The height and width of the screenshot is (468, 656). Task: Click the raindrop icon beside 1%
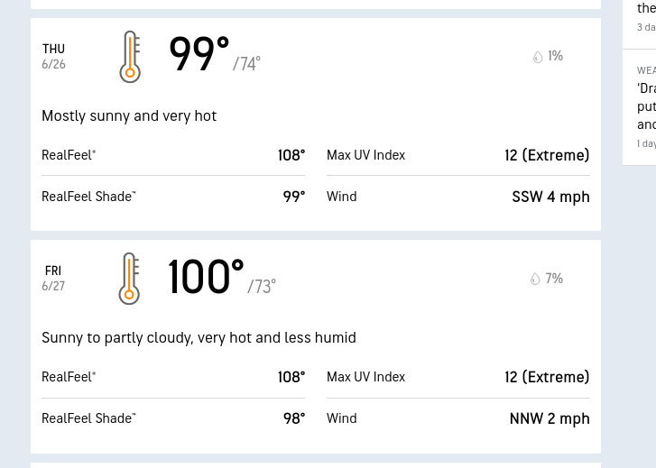[538, 57]
